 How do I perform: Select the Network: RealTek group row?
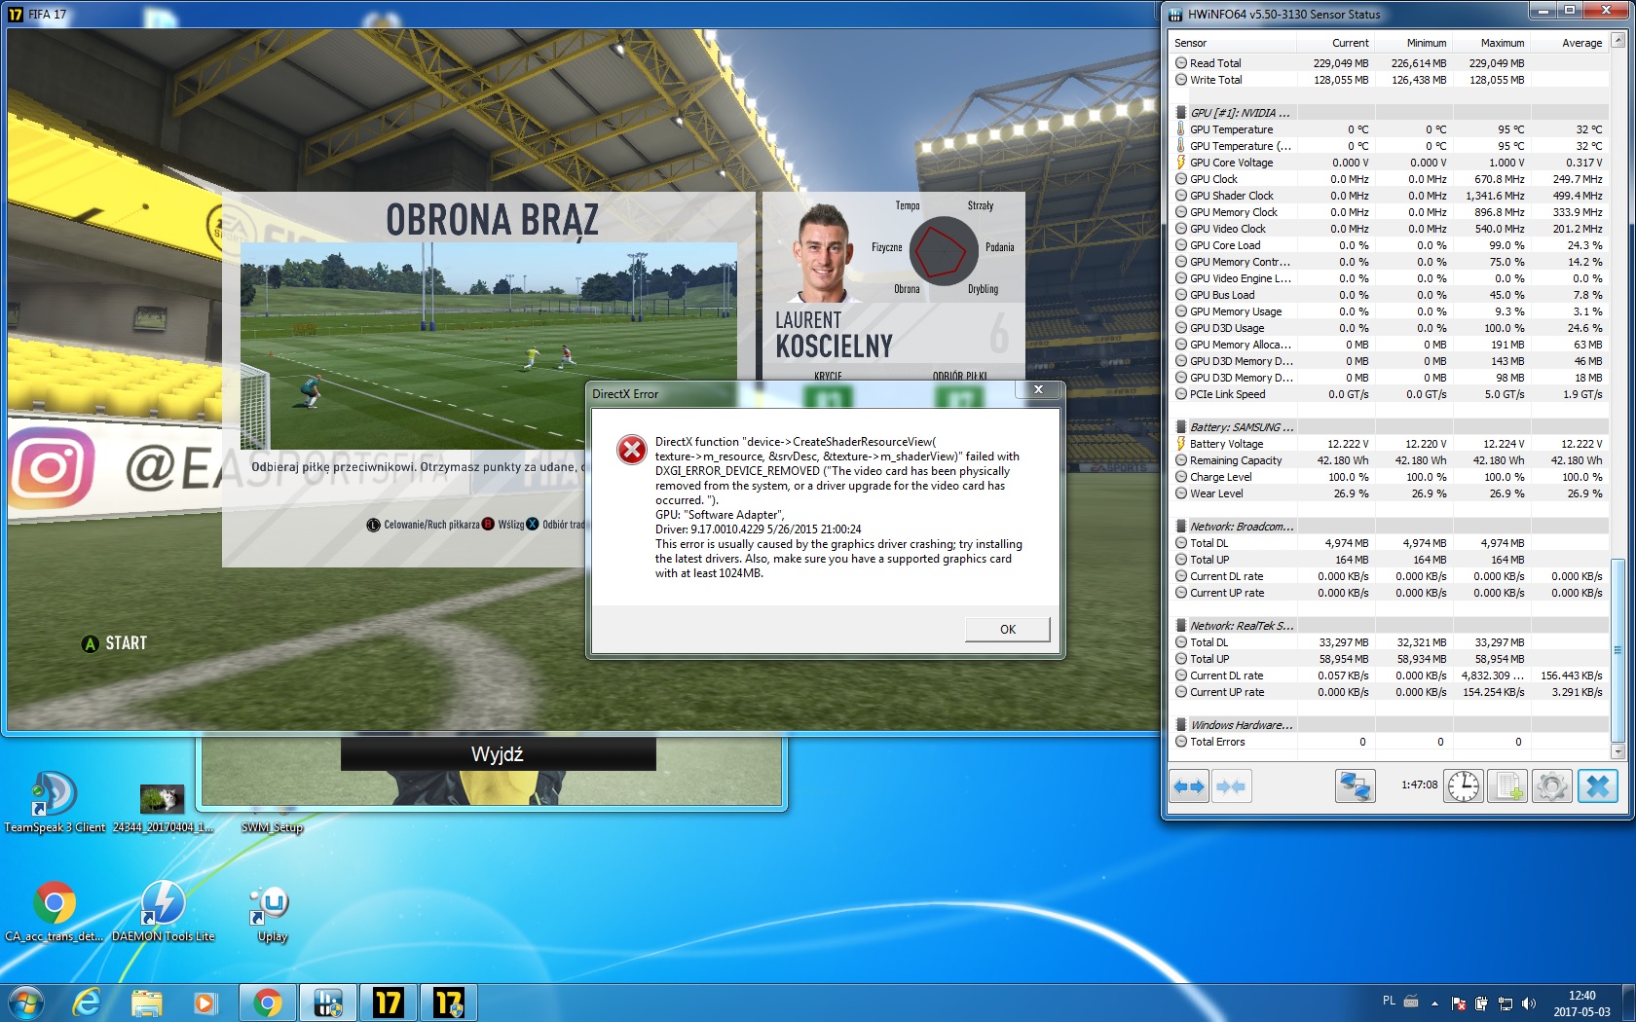(1390, 626)
